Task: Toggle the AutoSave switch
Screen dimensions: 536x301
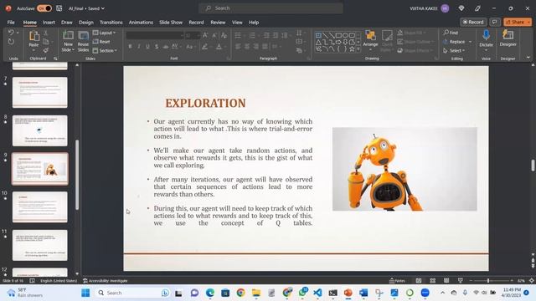Action: (44, 8)
